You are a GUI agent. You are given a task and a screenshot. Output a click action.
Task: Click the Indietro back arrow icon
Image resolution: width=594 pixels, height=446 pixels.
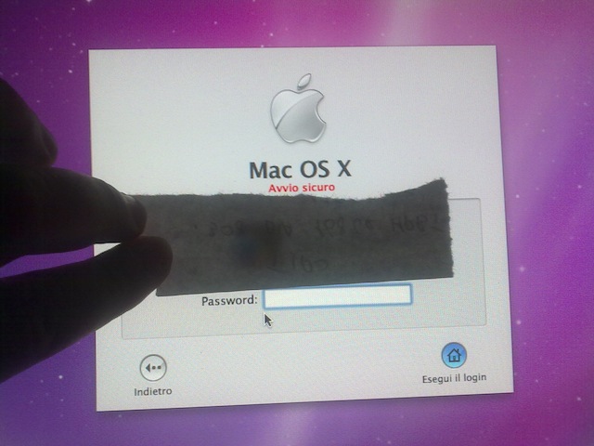(x=153, y=368)
